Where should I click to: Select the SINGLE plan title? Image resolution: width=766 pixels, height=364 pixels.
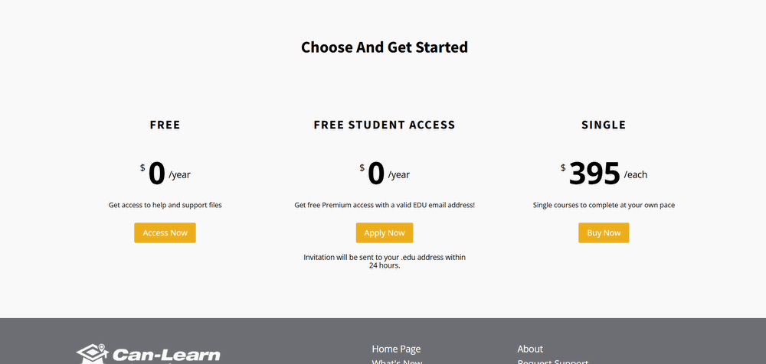[604, 125]
